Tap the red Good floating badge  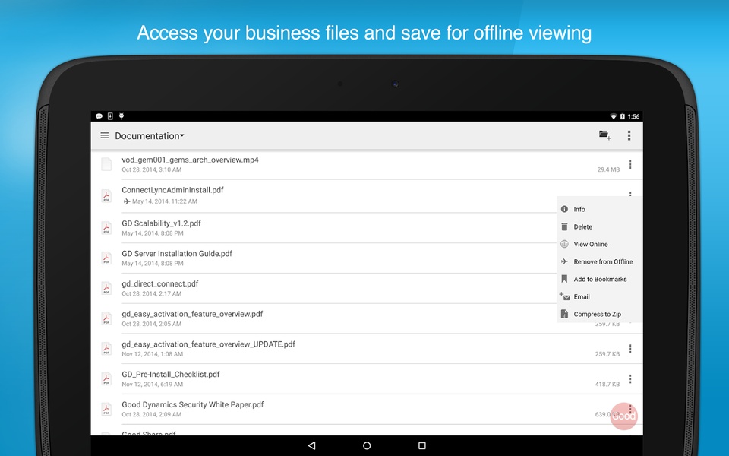tap(623, 416)
